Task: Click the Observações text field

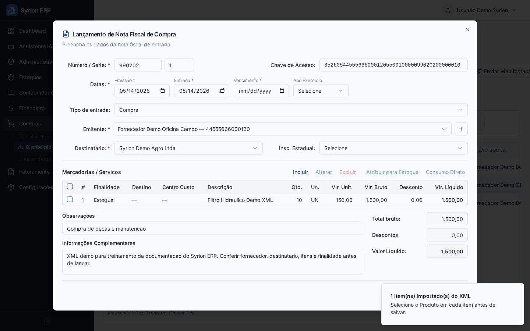Action: [213, 228]
